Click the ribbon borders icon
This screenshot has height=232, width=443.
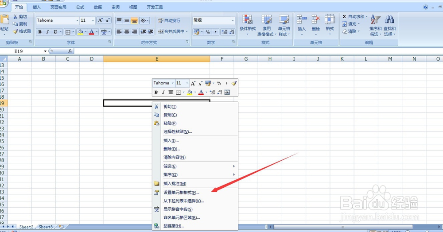click(68, 32)
